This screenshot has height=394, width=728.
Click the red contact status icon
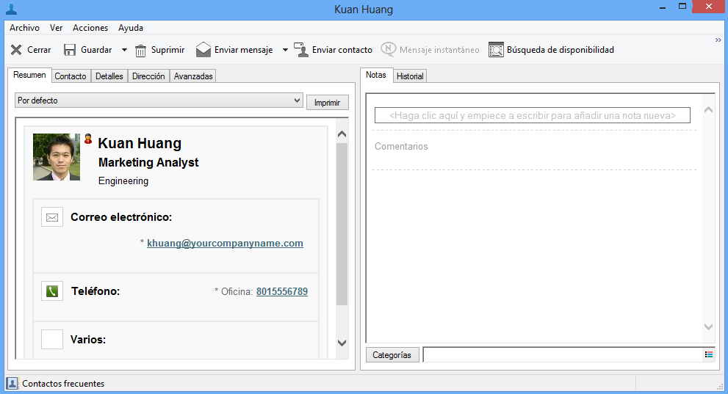coord(87,139)
